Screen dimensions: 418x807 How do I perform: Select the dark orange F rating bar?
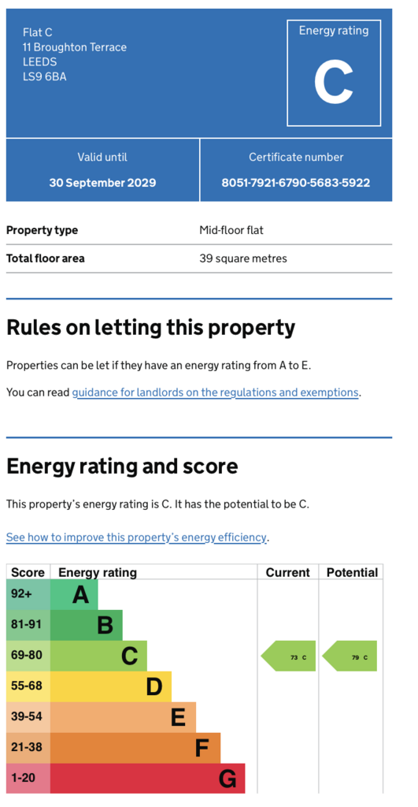pos(135,748)
